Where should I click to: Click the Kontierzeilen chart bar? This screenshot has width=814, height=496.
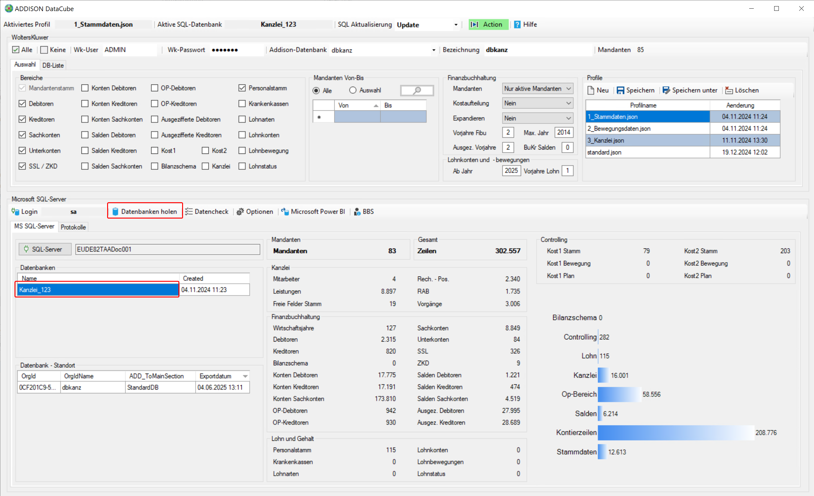point(676,432)
